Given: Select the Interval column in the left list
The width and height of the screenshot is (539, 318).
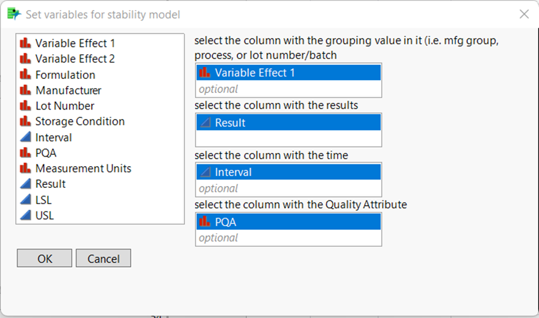Looking at the screenshot, I should pos(54,137).
